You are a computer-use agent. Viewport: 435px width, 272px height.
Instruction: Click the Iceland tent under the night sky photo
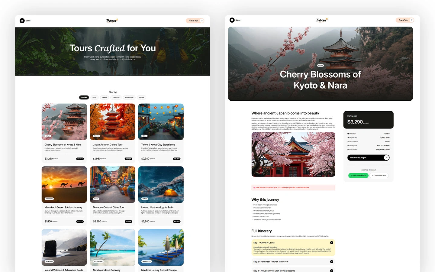(161, 185)
